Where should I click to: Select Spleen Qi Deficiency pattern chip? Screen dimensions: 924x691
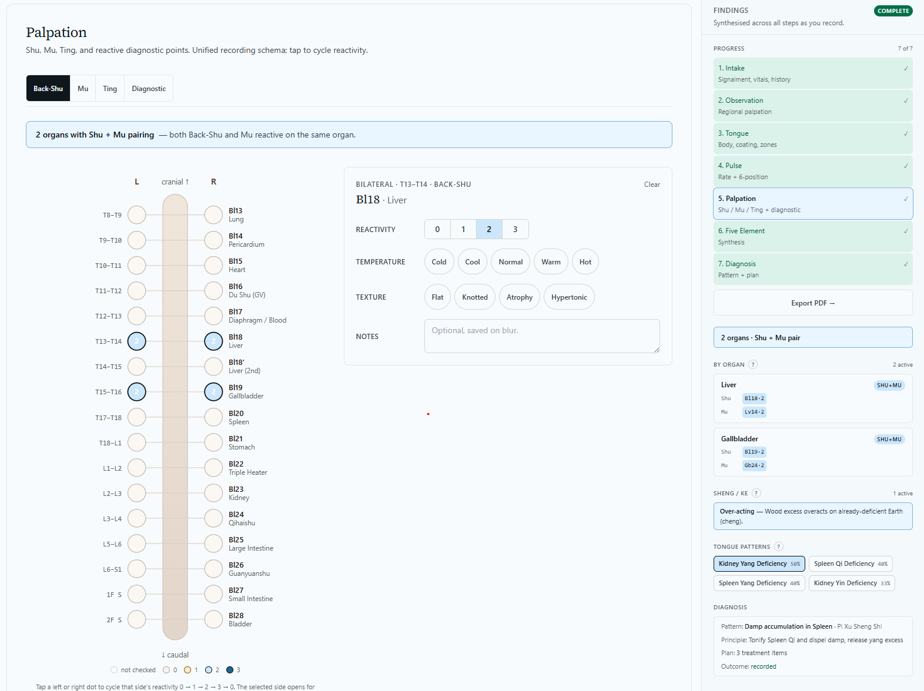click(x=851, y=563)
